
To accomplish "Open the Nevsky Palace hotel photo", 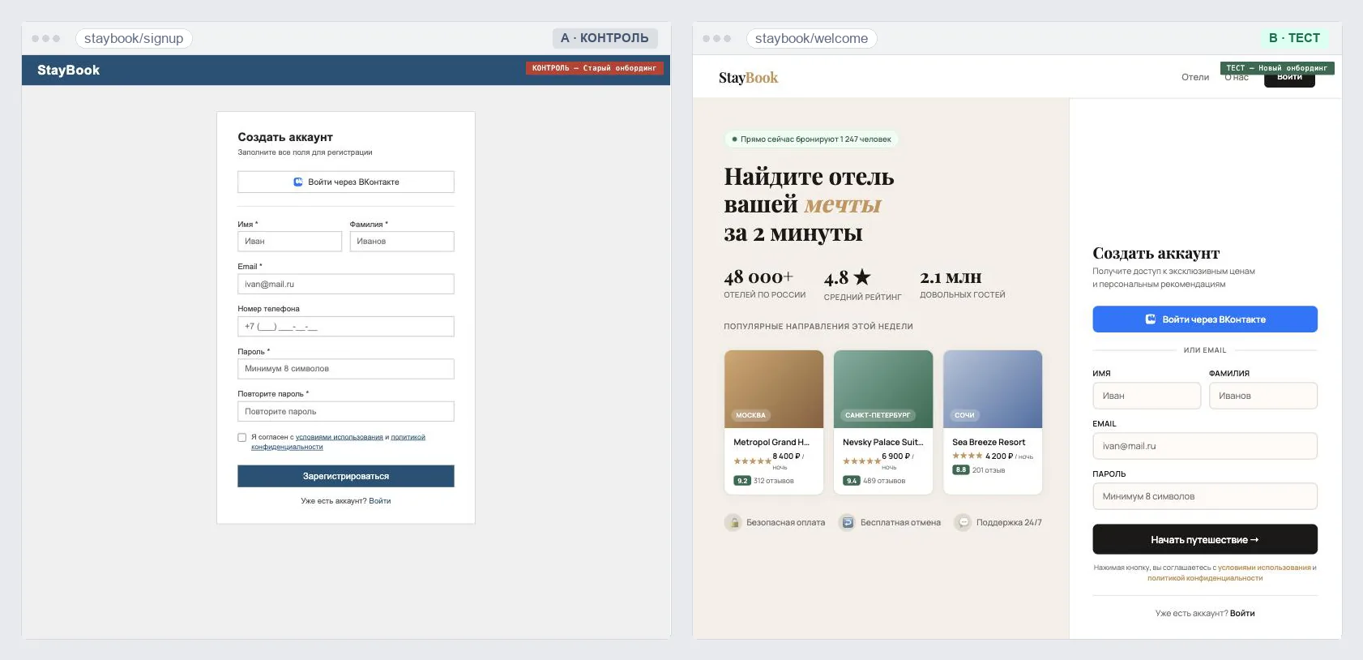I will point(883,389).
